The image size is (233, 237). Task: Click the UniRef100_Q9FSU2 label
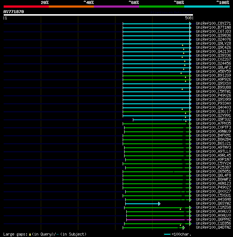click(213, 120)
